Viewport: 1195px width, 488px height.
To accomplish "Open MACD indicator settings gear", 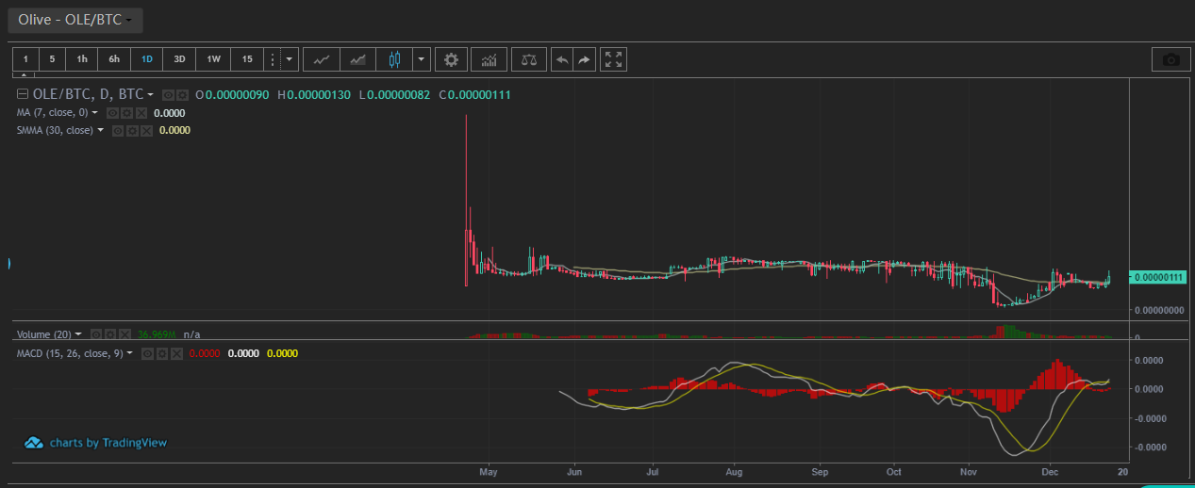I will click(163, 353).
